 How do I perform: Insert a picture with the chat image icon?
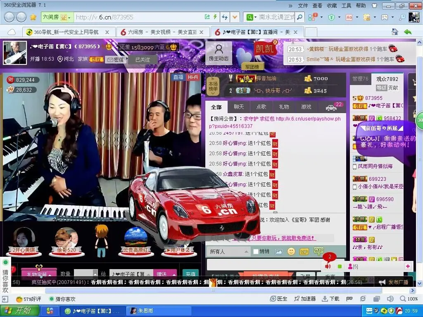[x=278, y=252]
